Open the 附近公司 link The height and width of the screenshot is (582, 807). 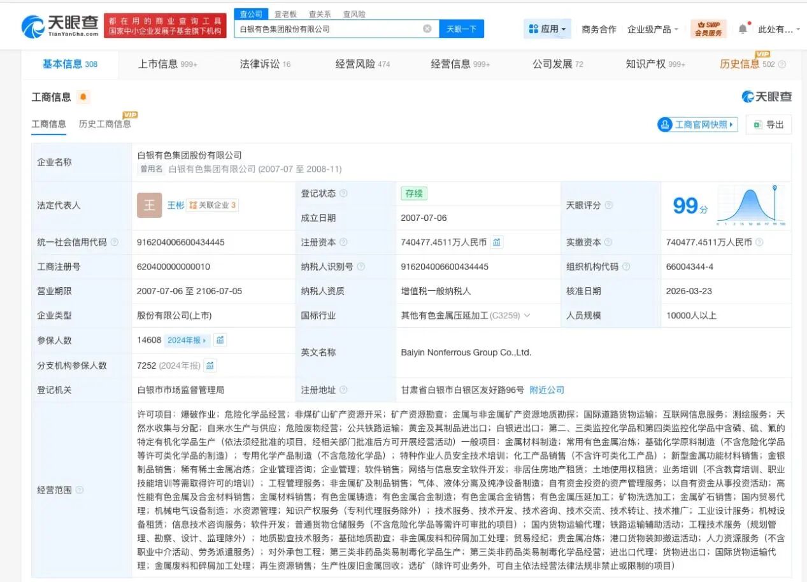[547, 390]
